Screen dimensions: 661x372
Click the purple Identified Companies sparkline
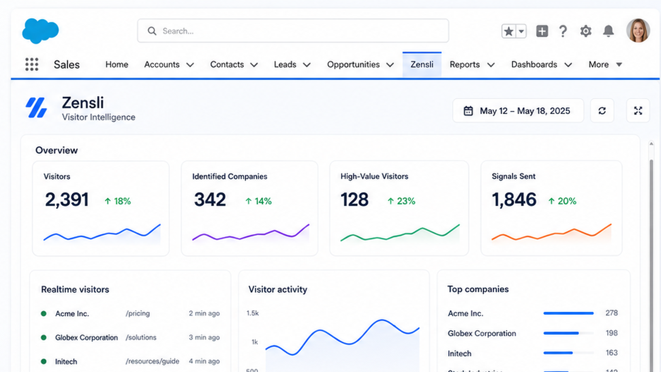point(251,233)
